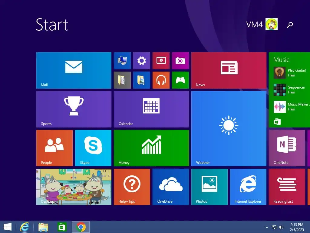Image resolution: width=310 pixels, height=233 pixels.
Task: Click the network tray icon
Action: pyautogui.click(x=274, y=227)
